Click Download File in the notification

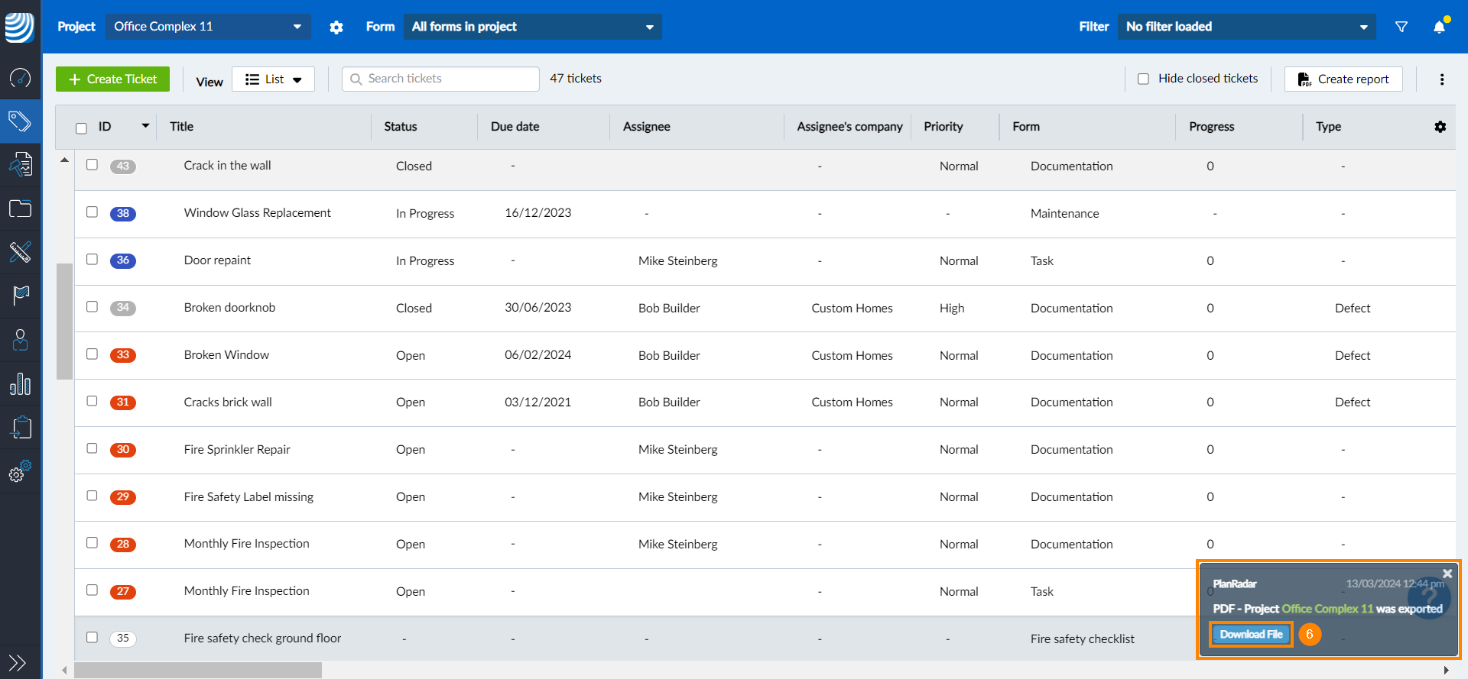coord(1251,635)
